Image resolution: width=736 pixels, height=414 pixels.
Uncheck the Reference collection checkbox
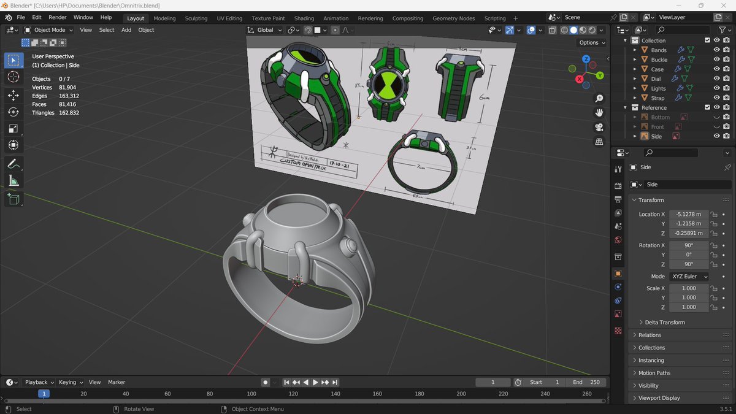point(707,107)
